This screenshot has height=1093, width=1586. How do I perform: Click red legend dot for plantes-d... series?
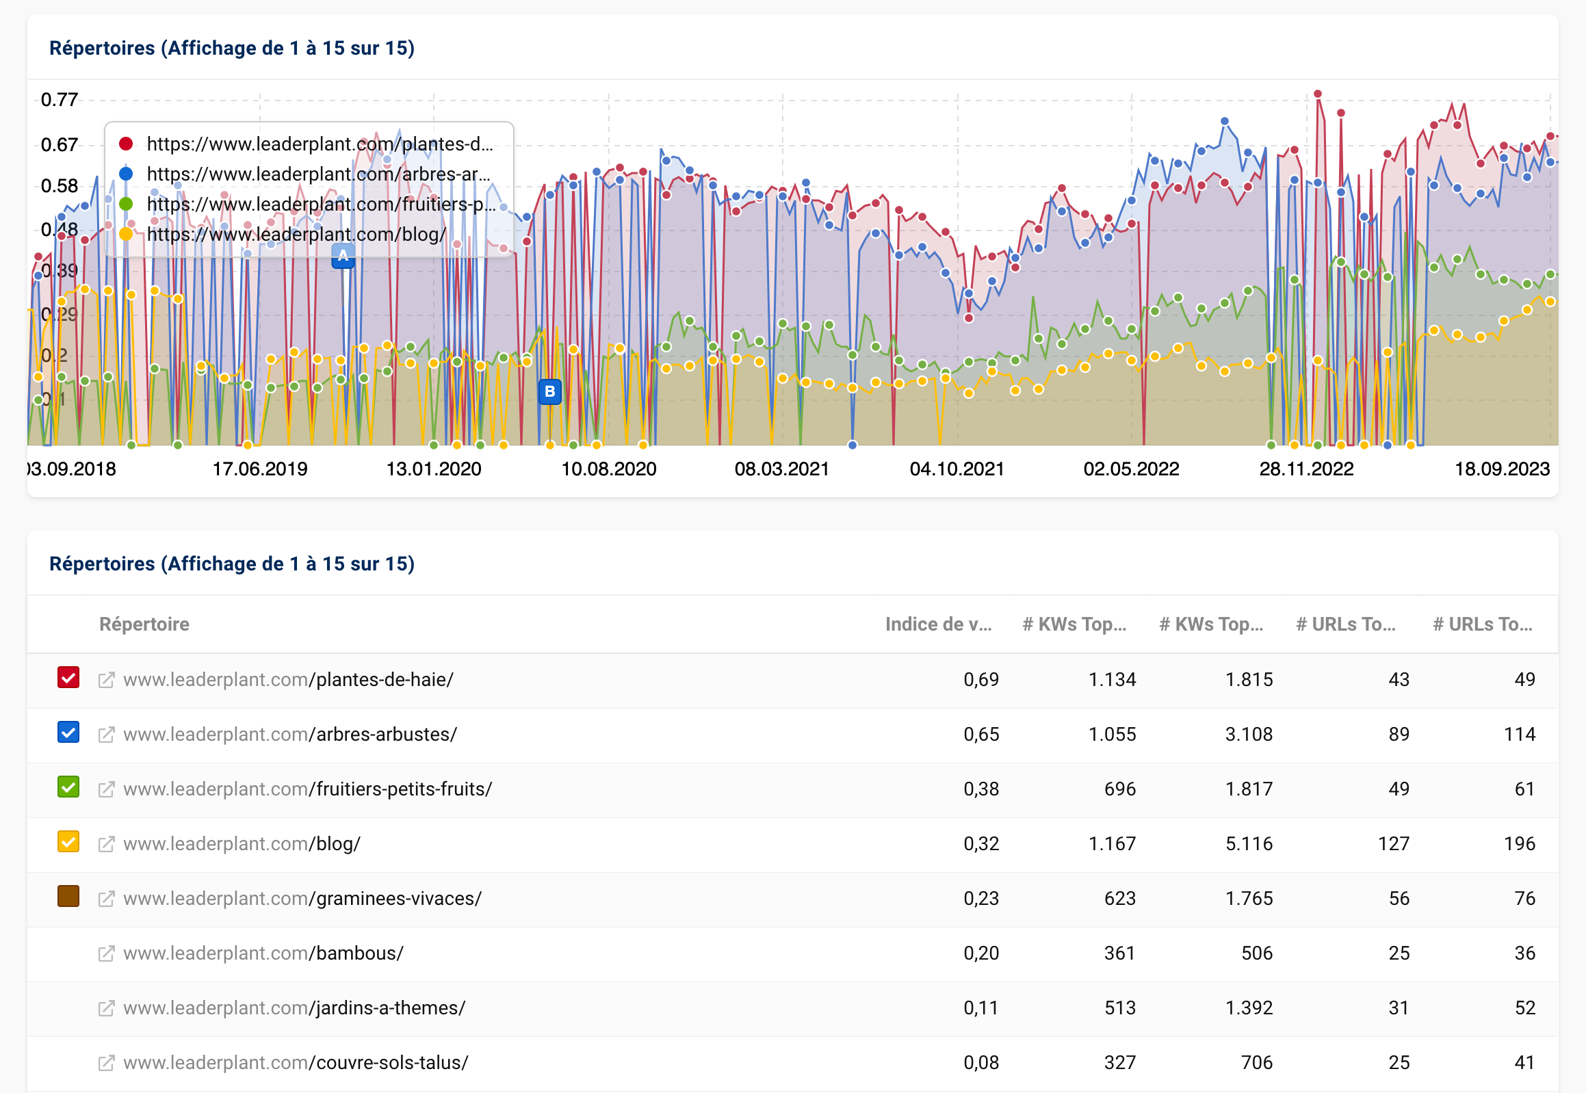(x=126, y=144)
